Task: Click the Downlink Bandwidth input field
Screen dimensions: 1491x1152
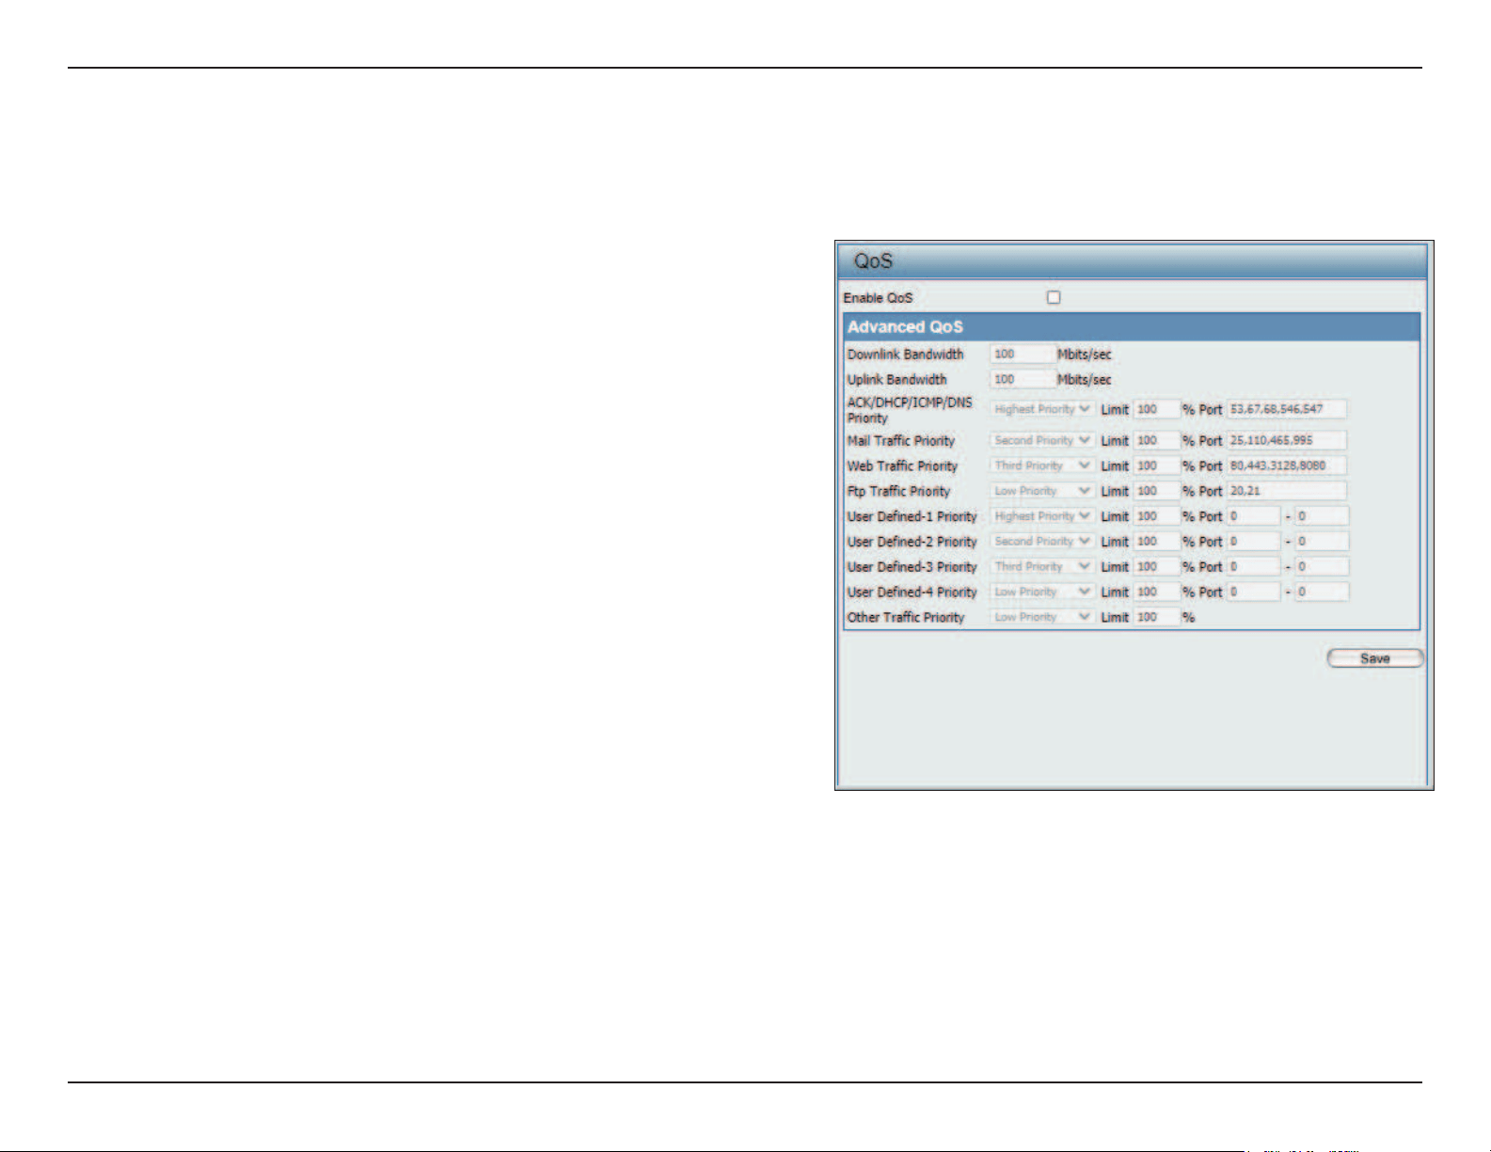Action: pyautogui.click(x=1023, y=355)
